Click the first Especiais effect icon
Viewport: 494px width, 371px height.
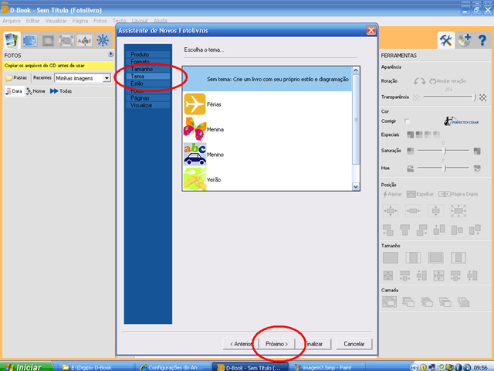click(410, 134)
